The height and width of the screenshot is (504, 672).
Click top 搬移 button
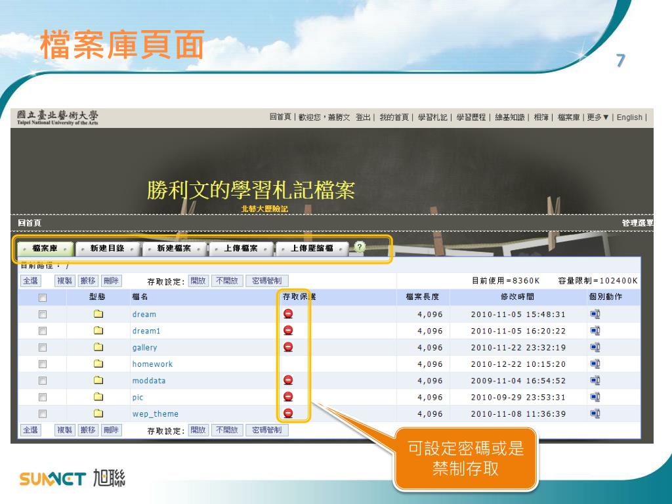point(88,281)
